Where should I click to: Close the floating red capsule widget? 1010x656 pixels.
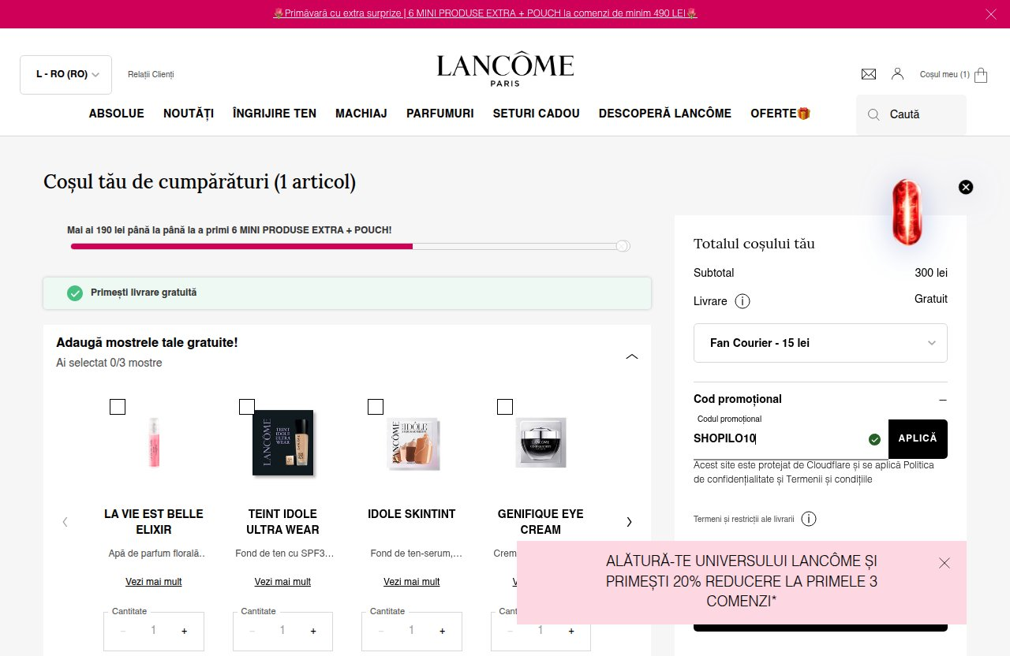tap(966, 187)
